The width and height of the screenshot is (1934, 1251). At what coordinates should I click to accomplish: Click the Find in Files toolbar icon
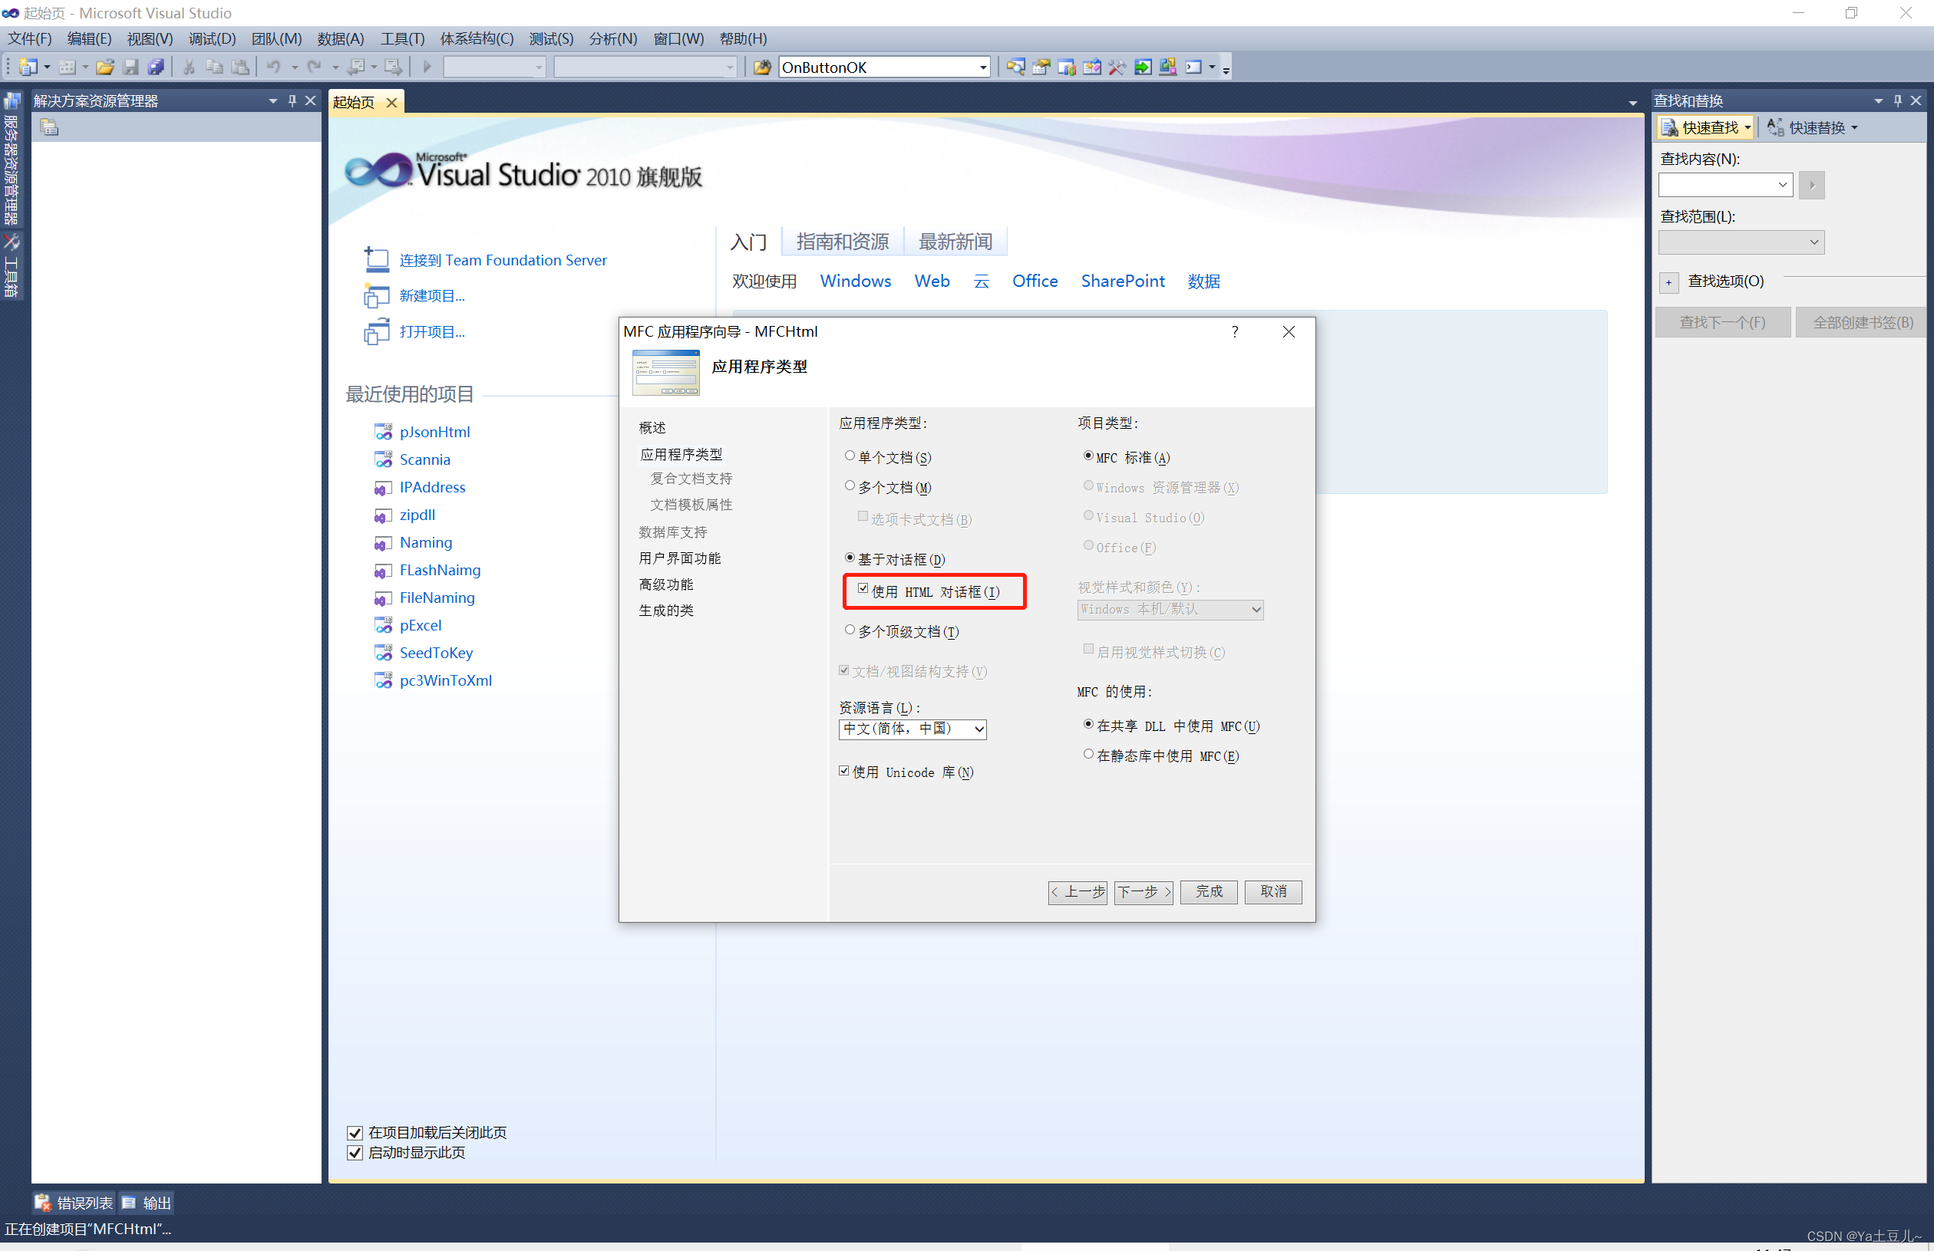761,67
